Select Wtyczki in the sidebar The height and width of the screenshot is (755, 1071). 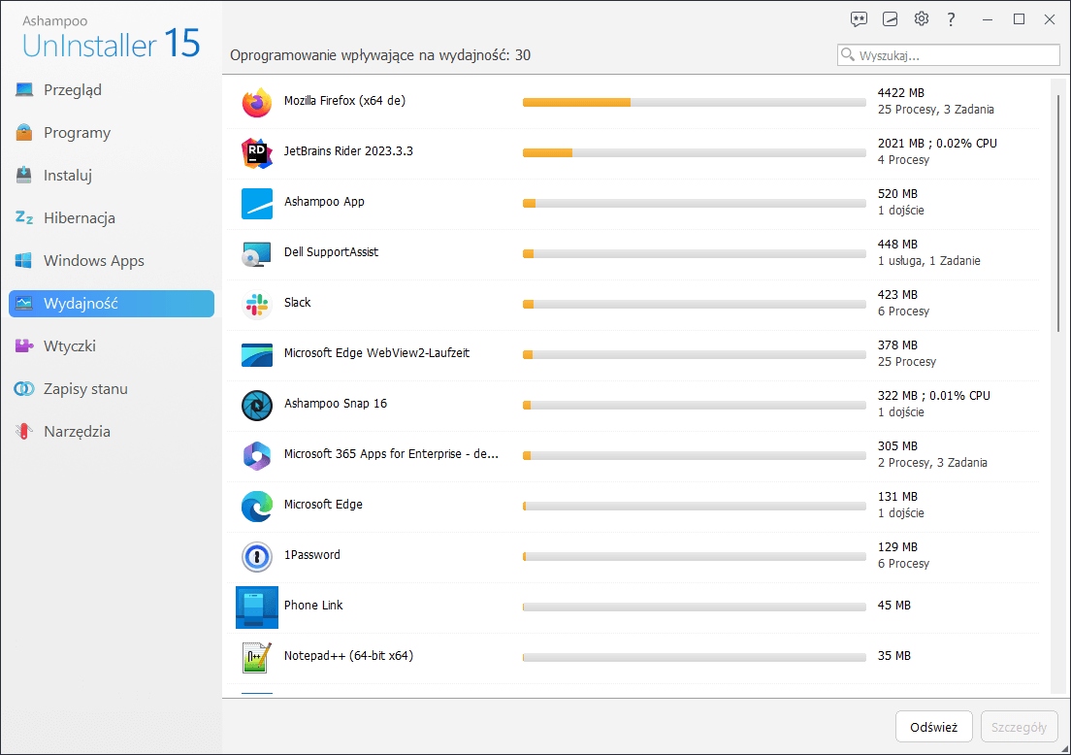coord(69,346)
